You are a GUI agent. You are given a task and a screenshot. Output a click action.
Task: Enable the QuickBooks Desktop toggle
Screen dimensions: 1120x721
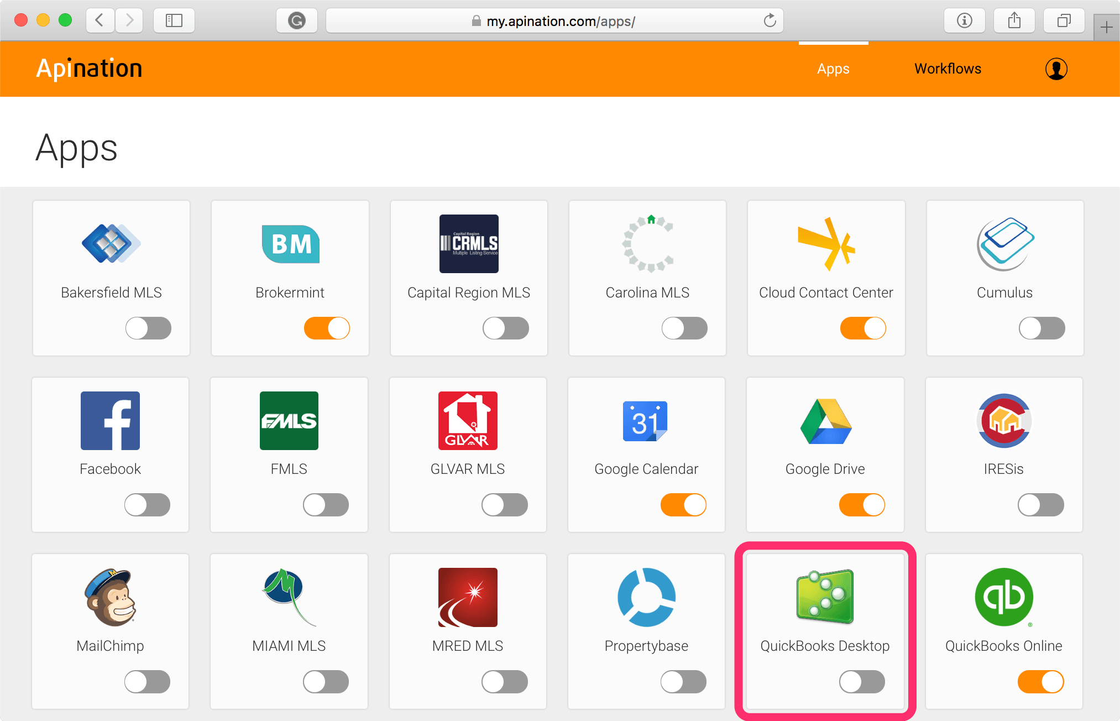click(x=862, y=682)
